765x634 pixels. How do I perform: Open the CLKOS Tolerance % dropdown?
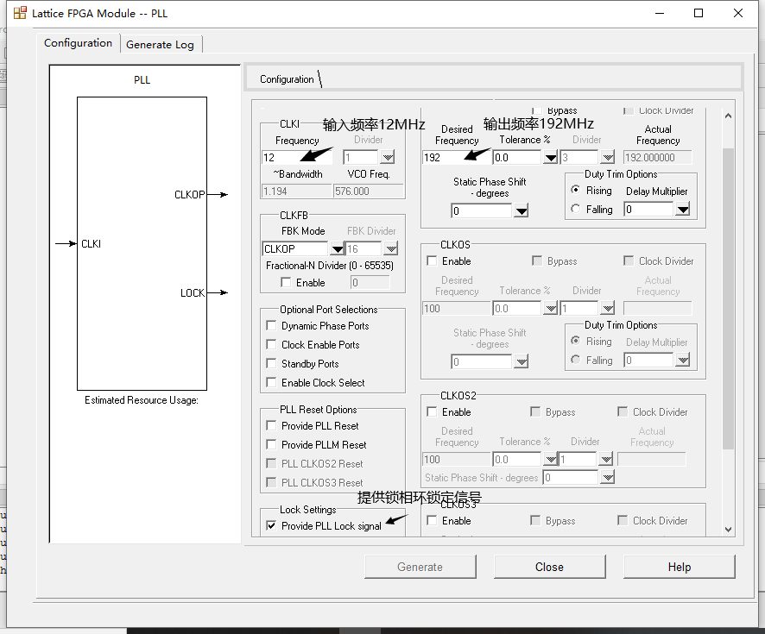(x=550, y=308)
